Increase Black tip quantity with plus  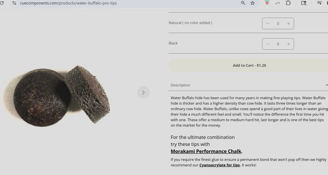pos(288,44)
